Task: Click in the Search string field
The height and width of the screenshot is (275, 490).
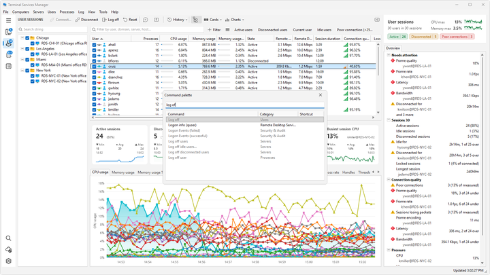Action: point(52,29)
